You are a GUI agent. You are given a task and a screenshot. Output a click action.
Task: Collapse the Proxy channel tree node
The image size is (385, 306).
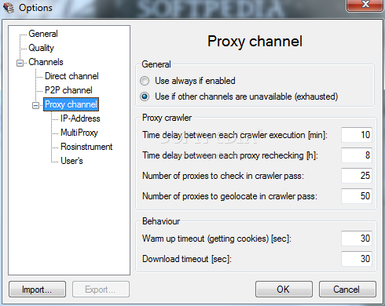[x=36, y=105]
